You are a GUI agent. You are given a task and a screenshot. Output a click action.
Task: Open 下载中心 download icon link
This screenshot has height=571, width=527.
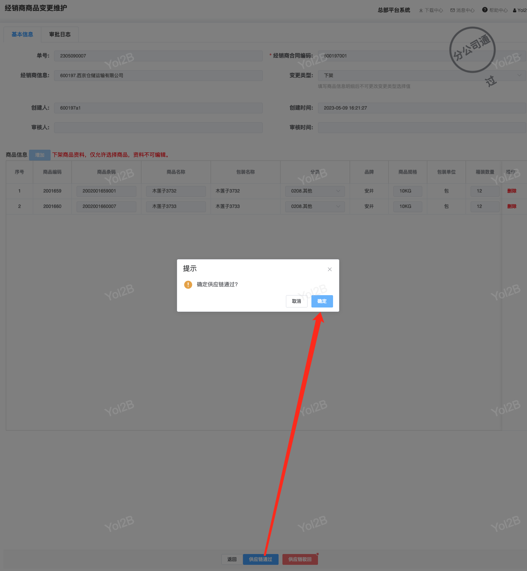click(x=421, y=10)
